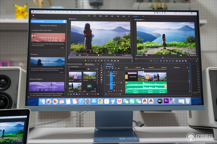Mute audio track A2
Image resolution: width=217 pixels, height=144 pixels.
116,91
